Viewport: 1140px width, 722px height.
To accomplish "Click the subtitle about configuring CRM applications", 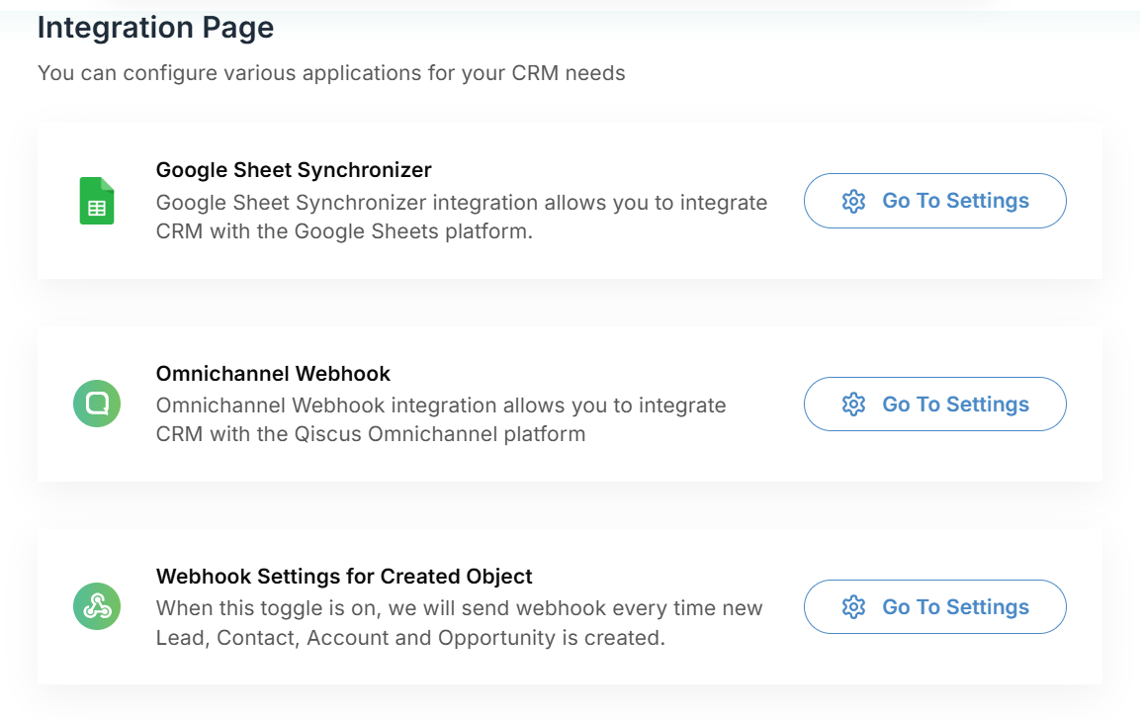I will point(331,73).
